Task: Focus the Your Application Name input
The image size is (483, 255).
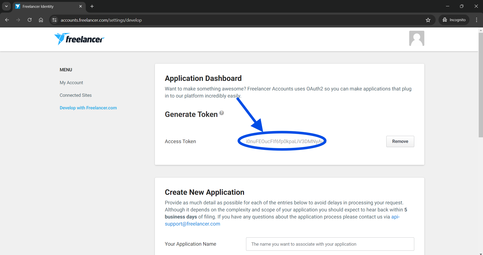Action: coord(330,244)
